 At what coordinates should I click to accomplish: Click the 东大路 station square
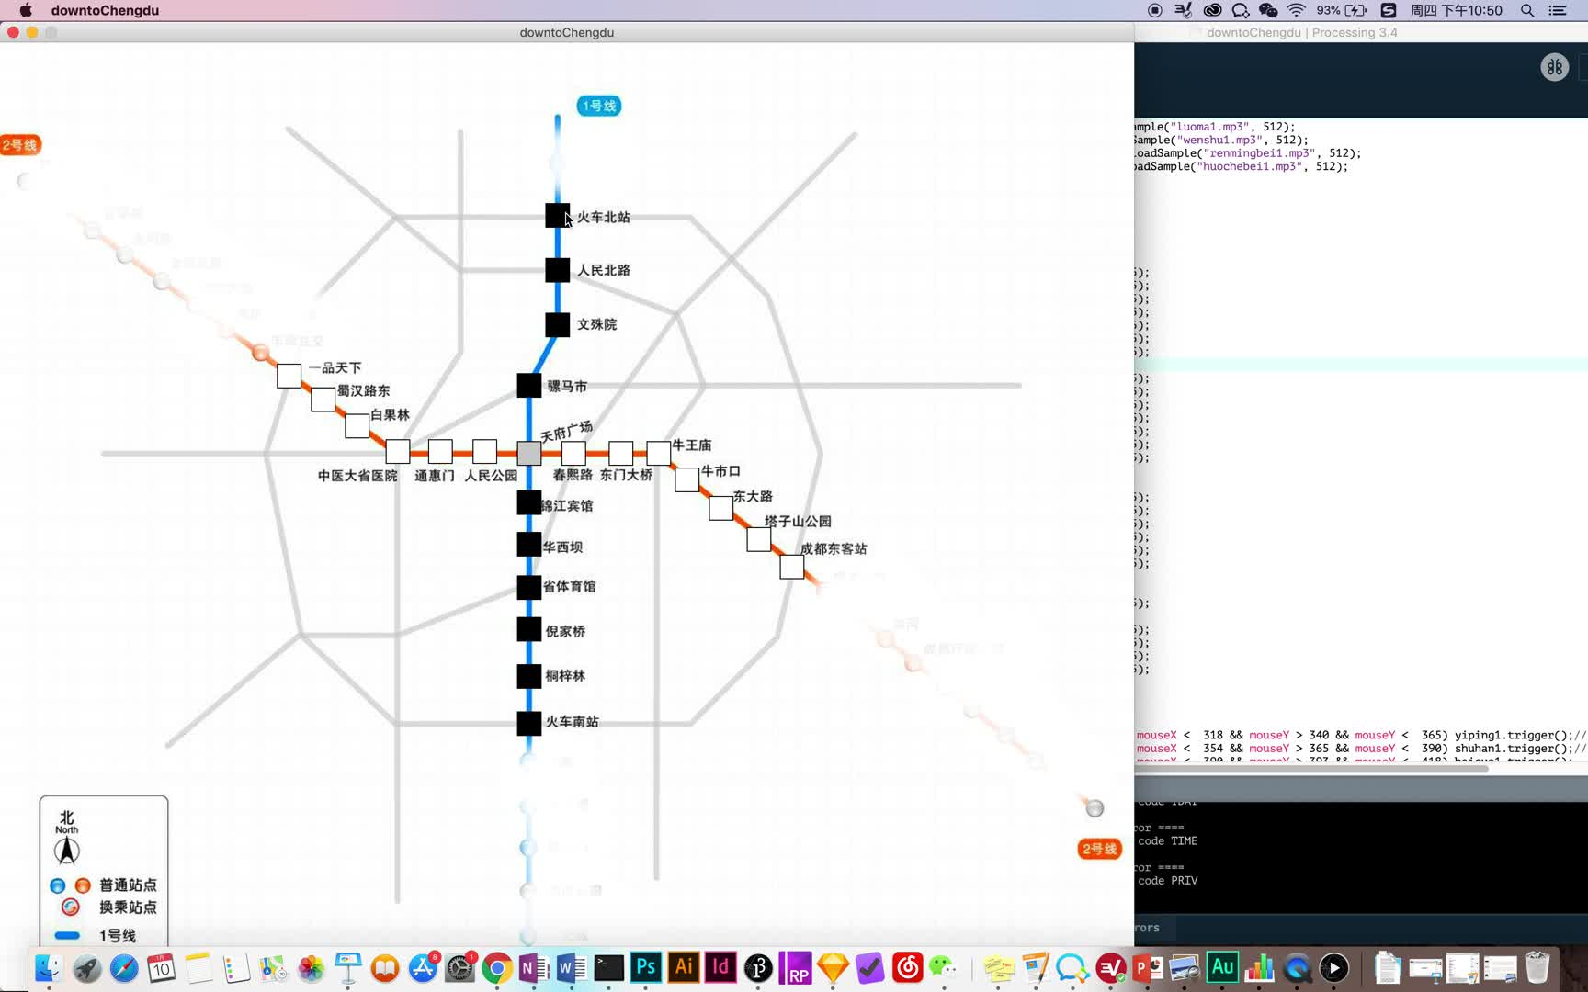[x=720, y=507]
